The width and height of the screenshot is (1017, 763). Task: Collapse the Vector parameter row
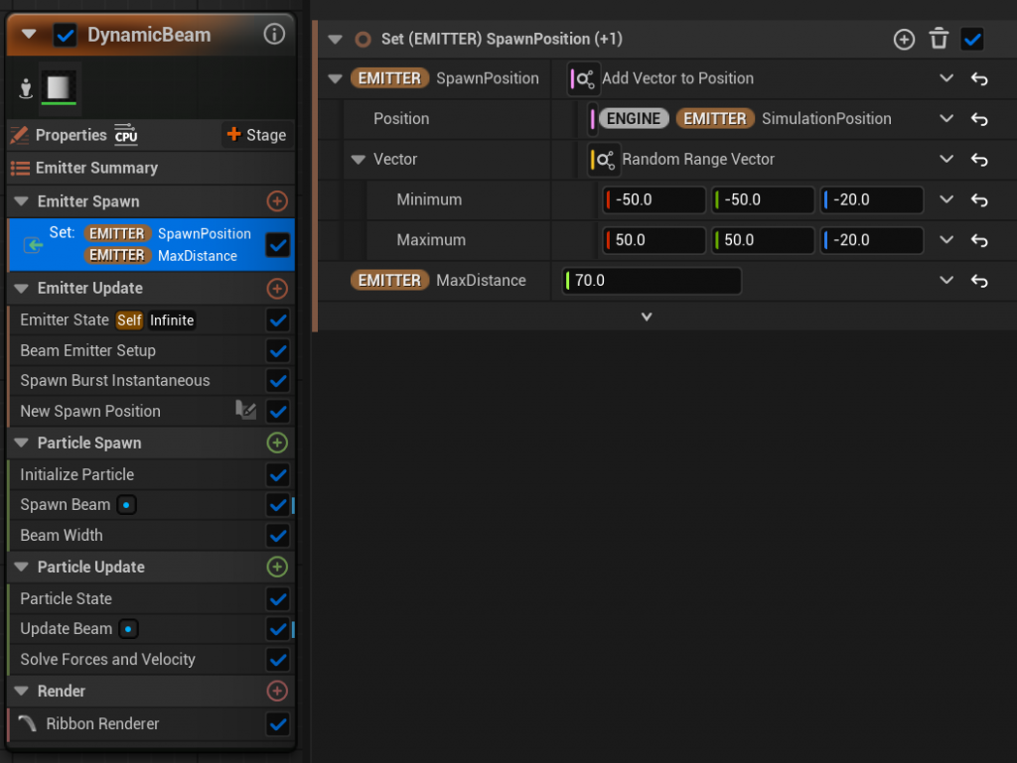tap(359, 160)
